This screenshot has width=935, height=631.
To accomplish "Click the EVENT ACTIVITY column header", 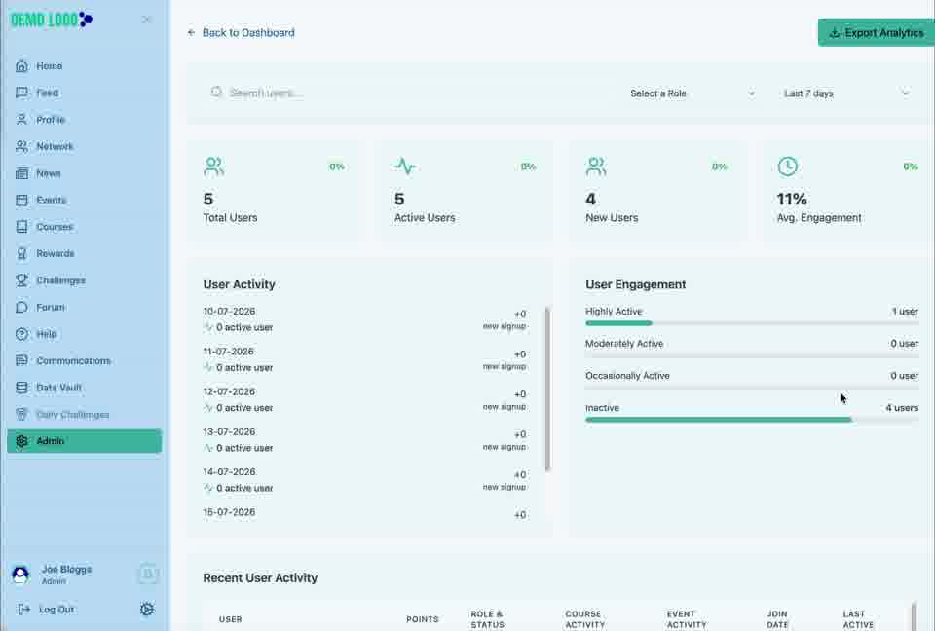I will coord(687,619).
